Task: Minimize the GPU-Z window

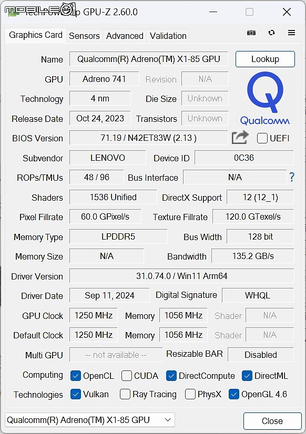Action: (213, 12)
